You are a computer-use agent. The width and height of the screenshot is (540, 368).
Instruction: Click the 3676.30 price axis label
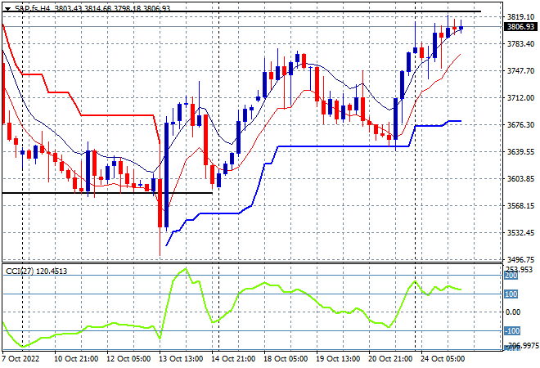520,124
